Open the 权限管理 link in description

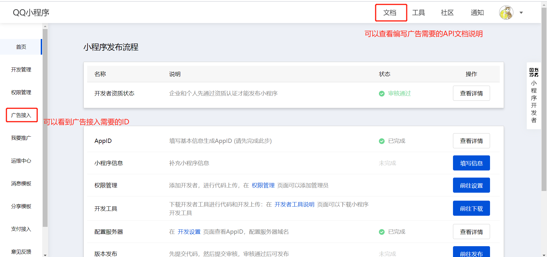[263, 186]
